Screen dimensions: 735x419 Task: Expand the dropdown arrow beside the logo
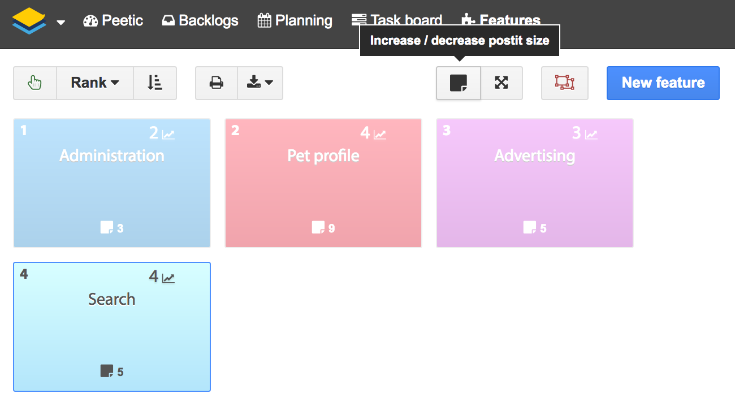[61, 23]
